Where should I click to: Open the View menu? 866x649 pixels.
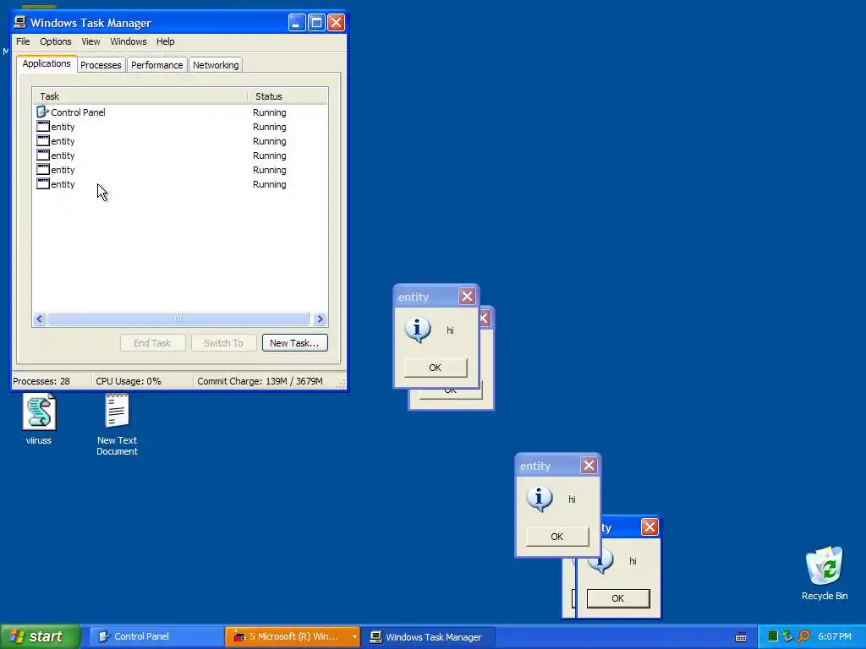pos(90,41)
